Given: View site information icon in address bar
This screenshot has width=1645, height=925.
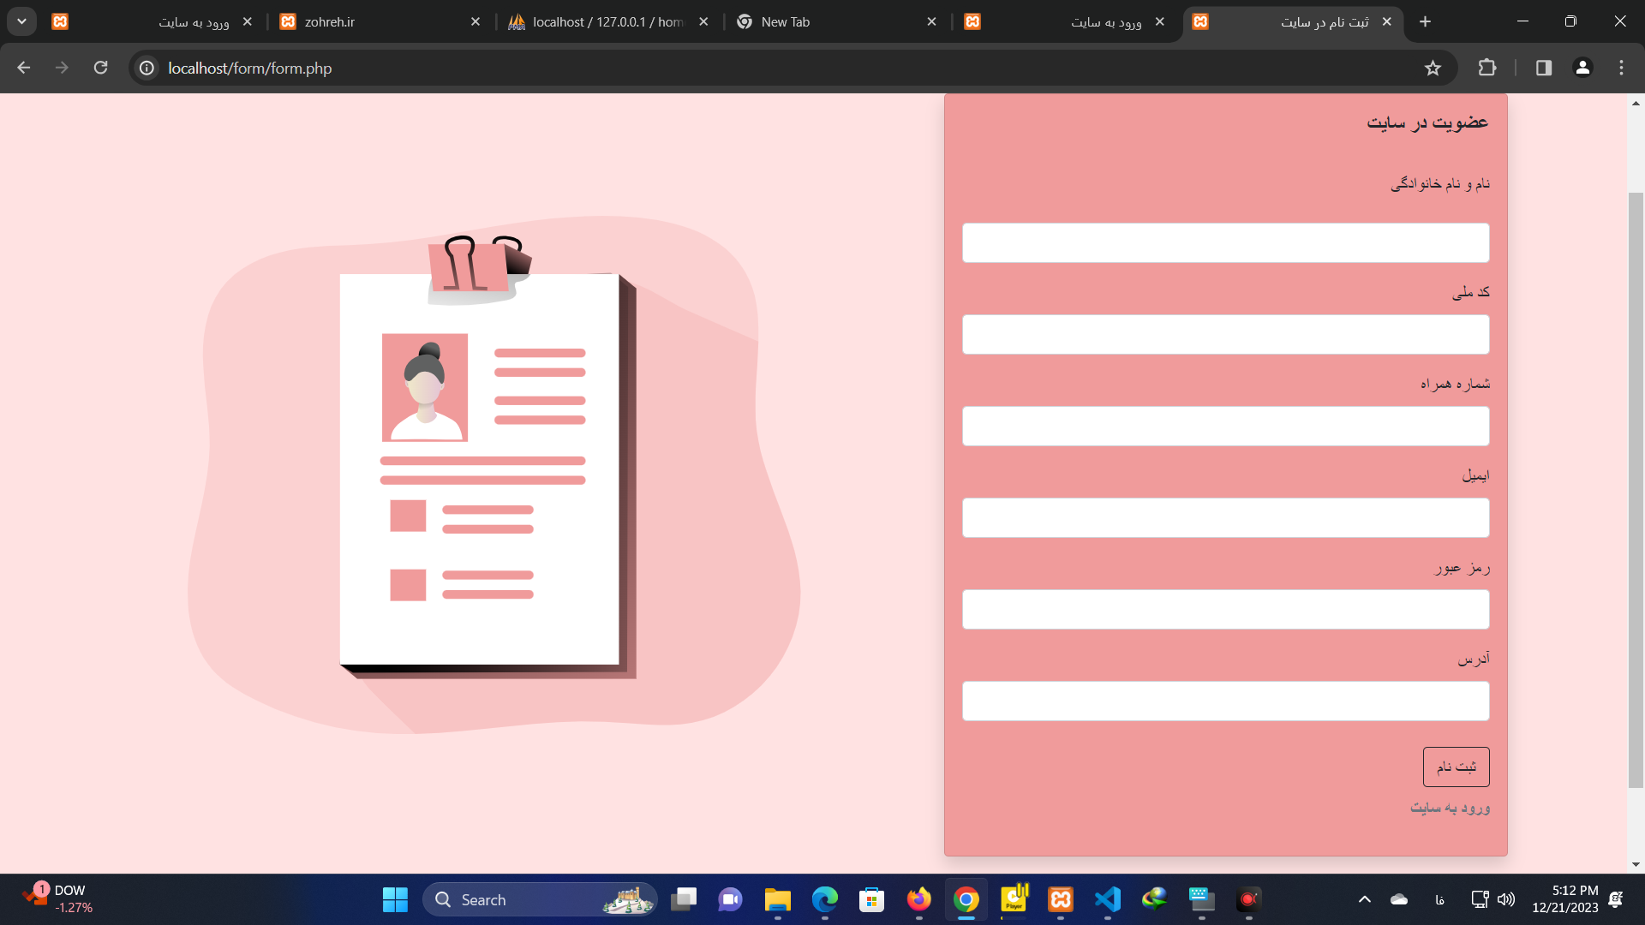Looking at the screenshot, I should pyautogui.click(x=147, y=68).
